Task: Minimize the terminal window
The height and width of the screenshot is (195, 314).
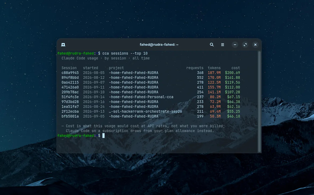Action: point(235,45)
